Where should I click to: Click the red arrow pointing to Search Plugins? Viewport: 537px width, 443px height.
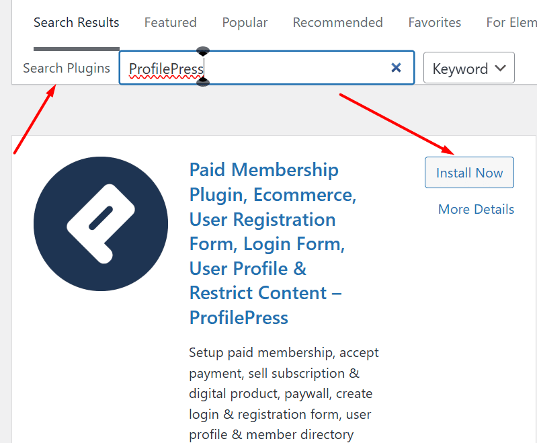[34, 121]
